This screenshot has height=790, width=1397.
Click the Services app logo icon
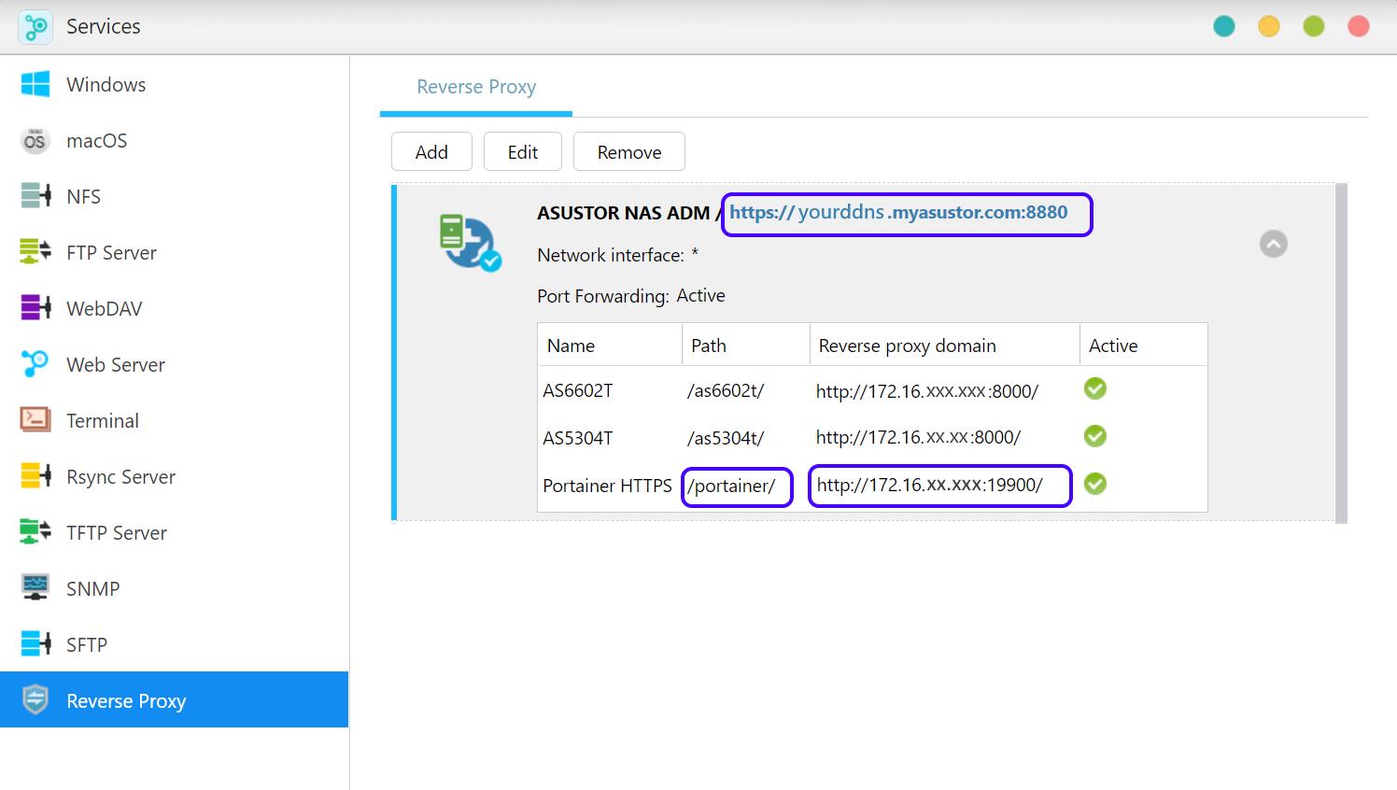tap(35, 26)
